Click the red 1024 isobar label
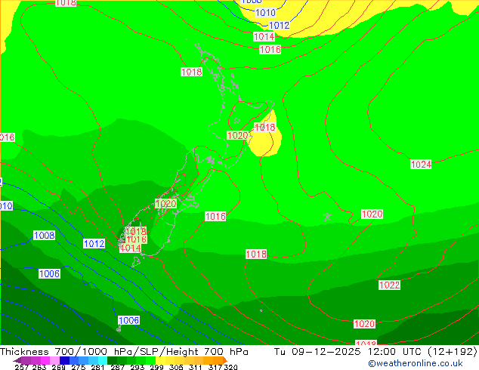Viewport: 479px width, 370px height. pyautogui.click(x=421, y=165)
